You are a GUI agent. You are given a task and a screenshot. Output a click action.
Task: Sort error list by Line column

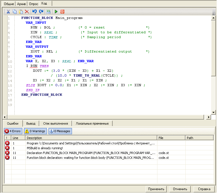click(18, 138)
